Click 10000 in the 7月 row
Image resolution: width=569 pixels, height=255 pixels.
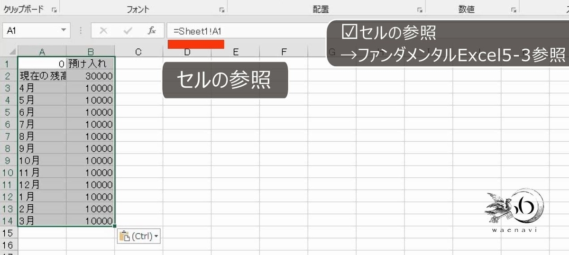pyautogui.click(x=91, y=124)
